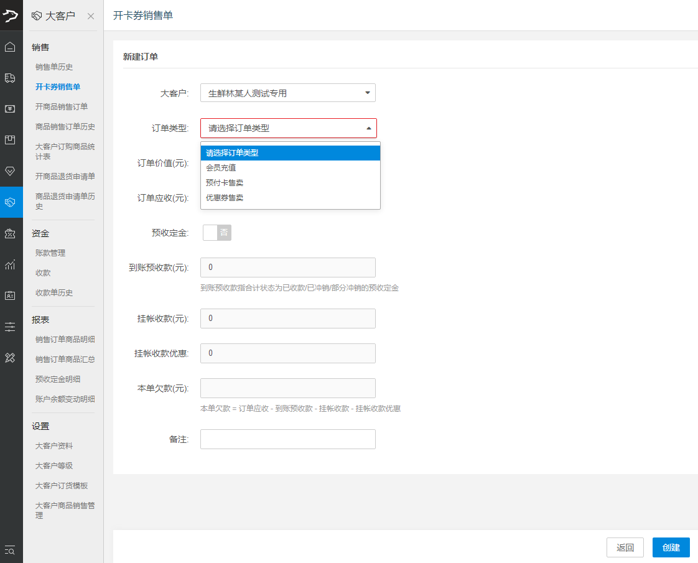
Task: Open the chart statistics icon module
Action: tap(10, 265)
